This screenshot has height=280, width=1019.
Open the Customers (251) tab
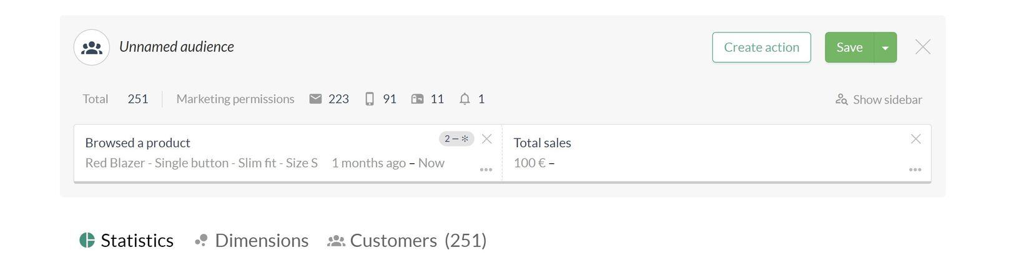tap(407, 241)
